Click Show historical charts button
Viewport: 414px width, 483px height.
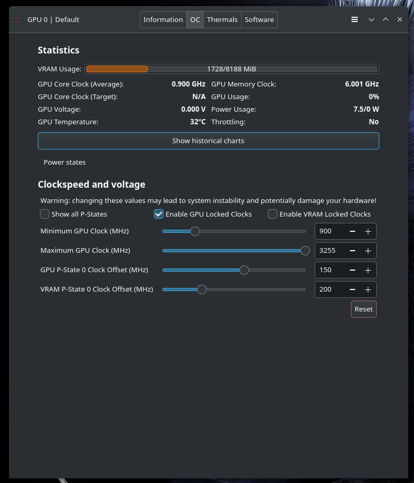(208, 141)
